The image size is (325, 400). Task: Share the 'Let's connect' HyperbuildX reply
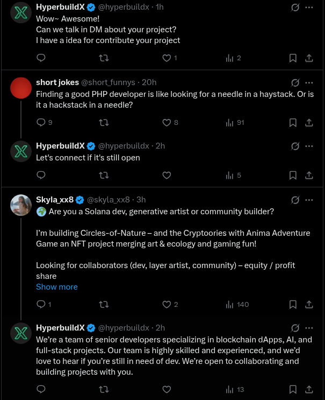coord(309,175)
